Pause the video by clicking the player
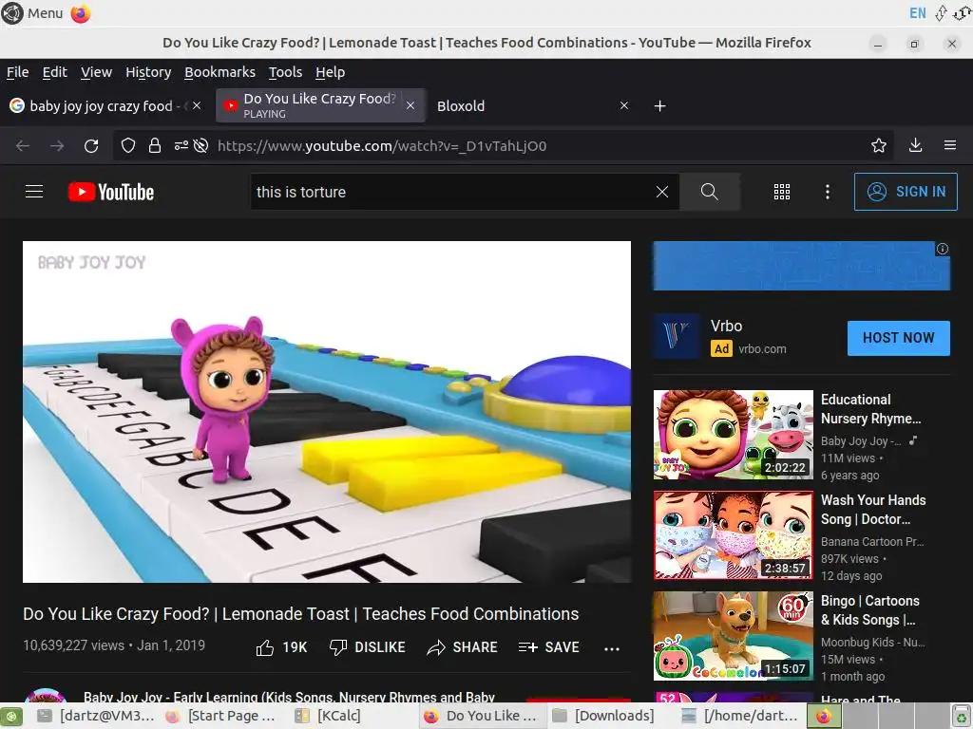 click(x=327, y=412)
